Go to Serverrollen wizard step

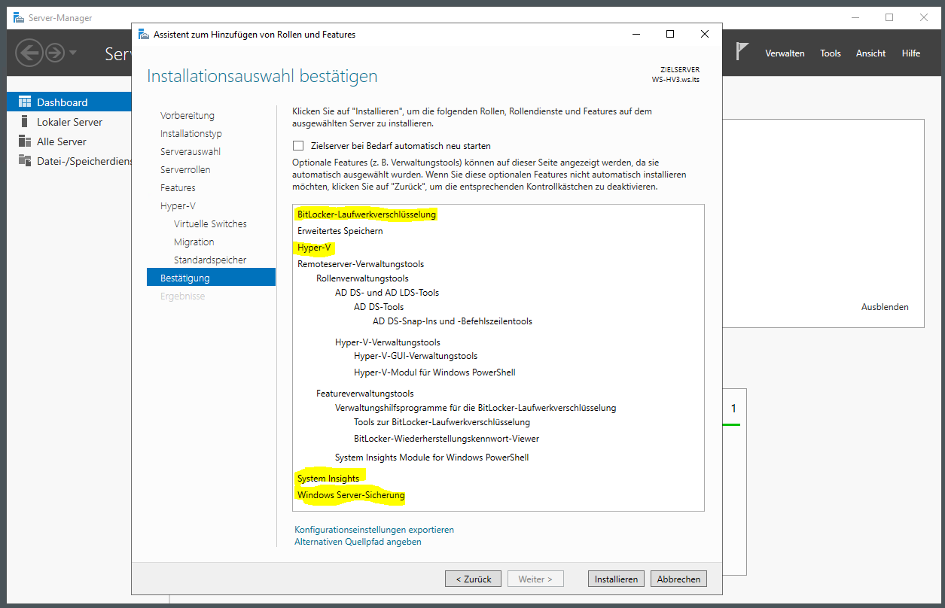coord(185,170)
